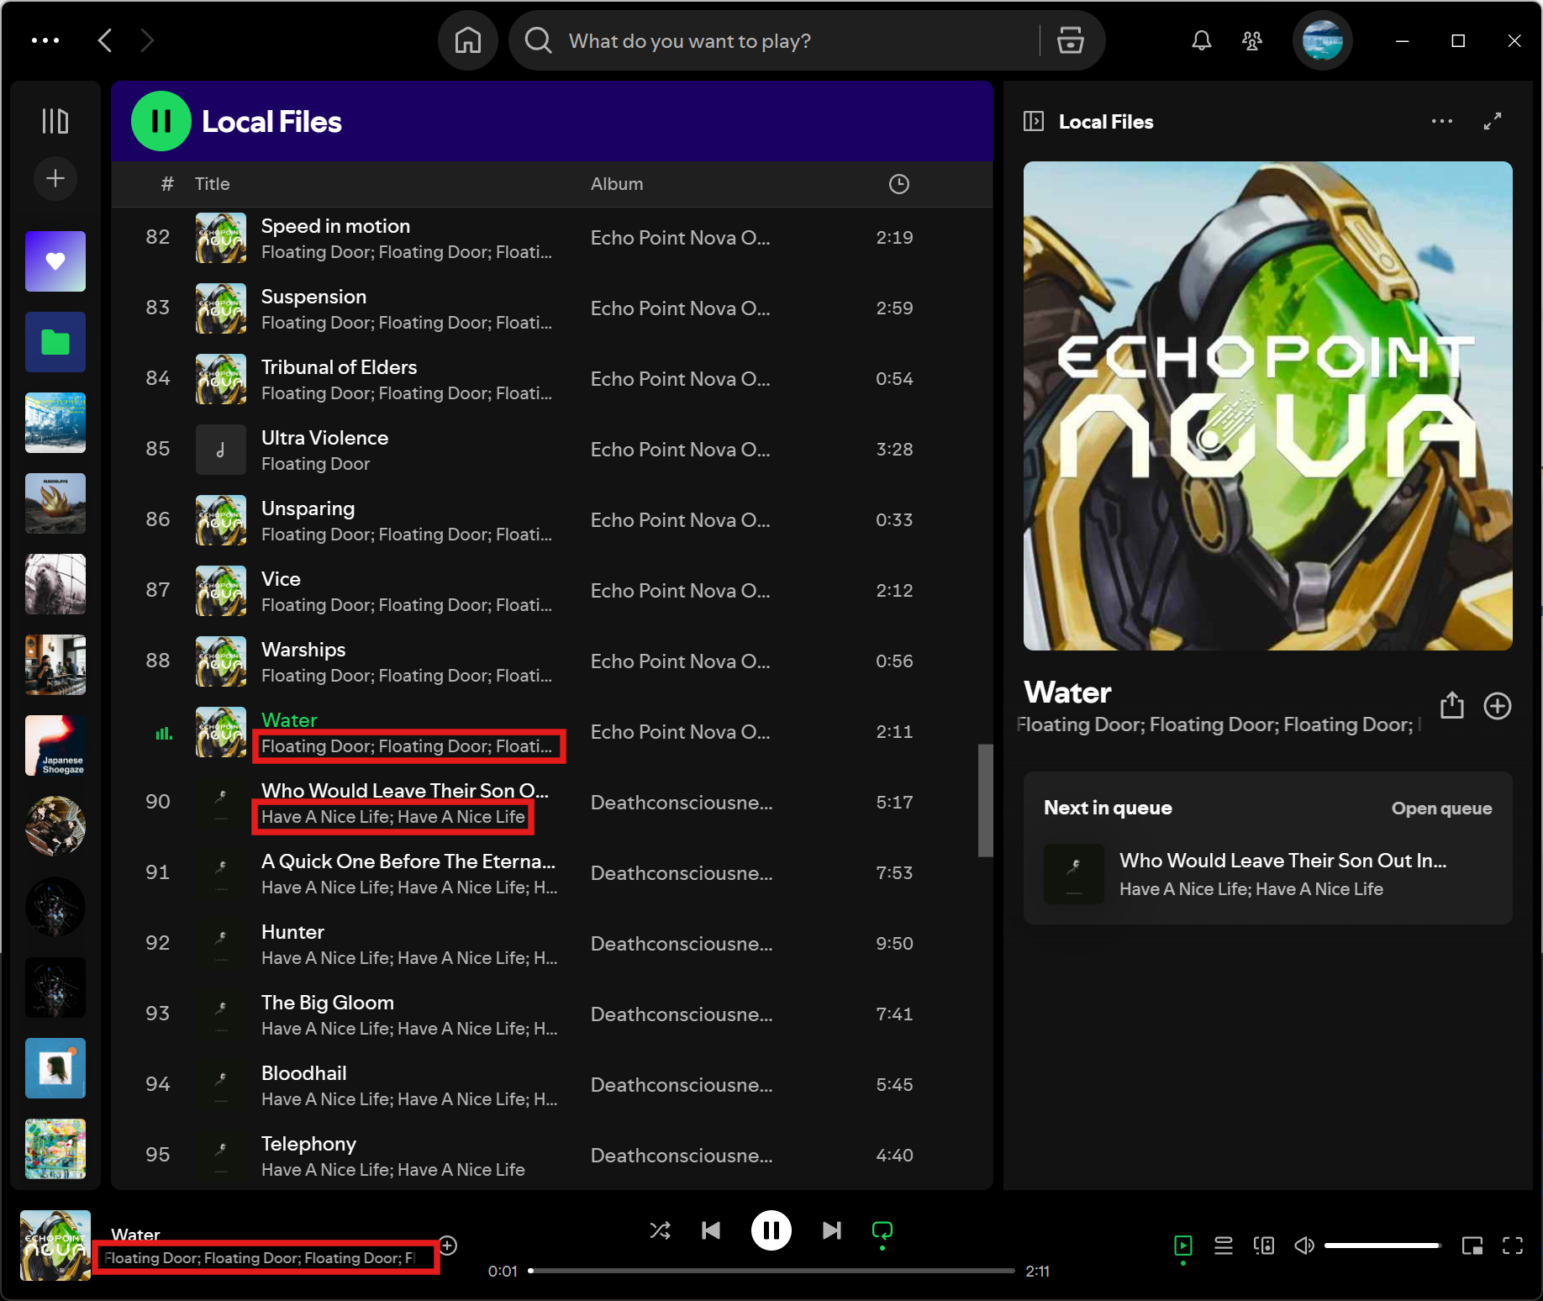Open the Home page
1543x1301 pixels.
pos(468,40)
